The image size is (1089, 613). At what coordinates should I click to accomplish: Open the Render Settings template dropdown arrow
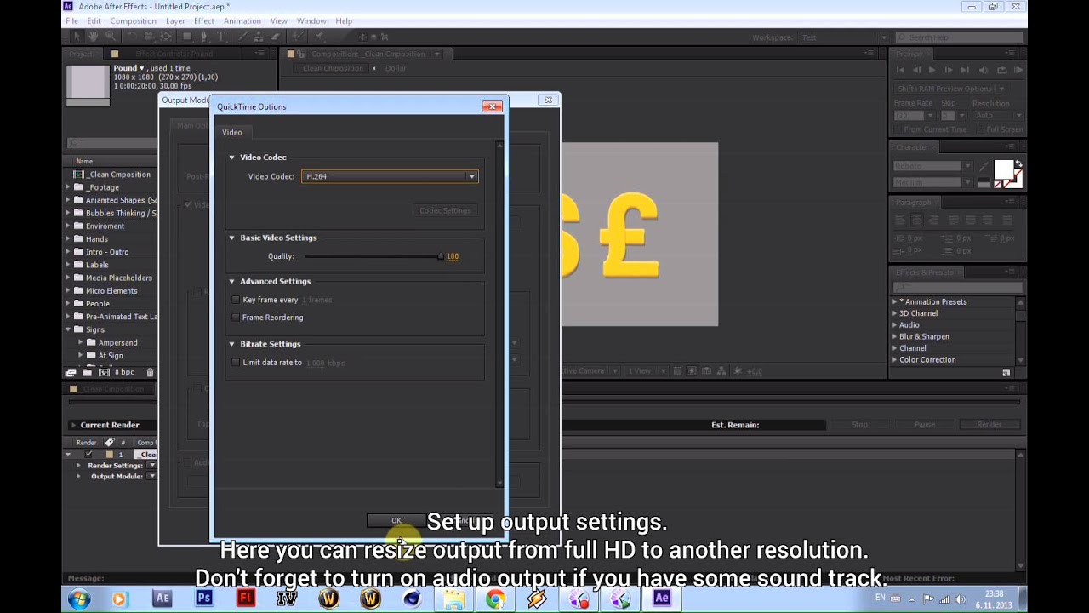152,466
